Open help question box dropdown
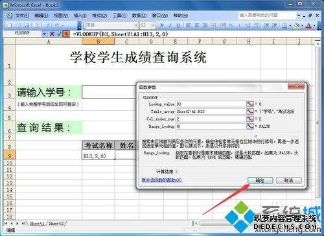The image size is (324, 236). tap(299, 16)
